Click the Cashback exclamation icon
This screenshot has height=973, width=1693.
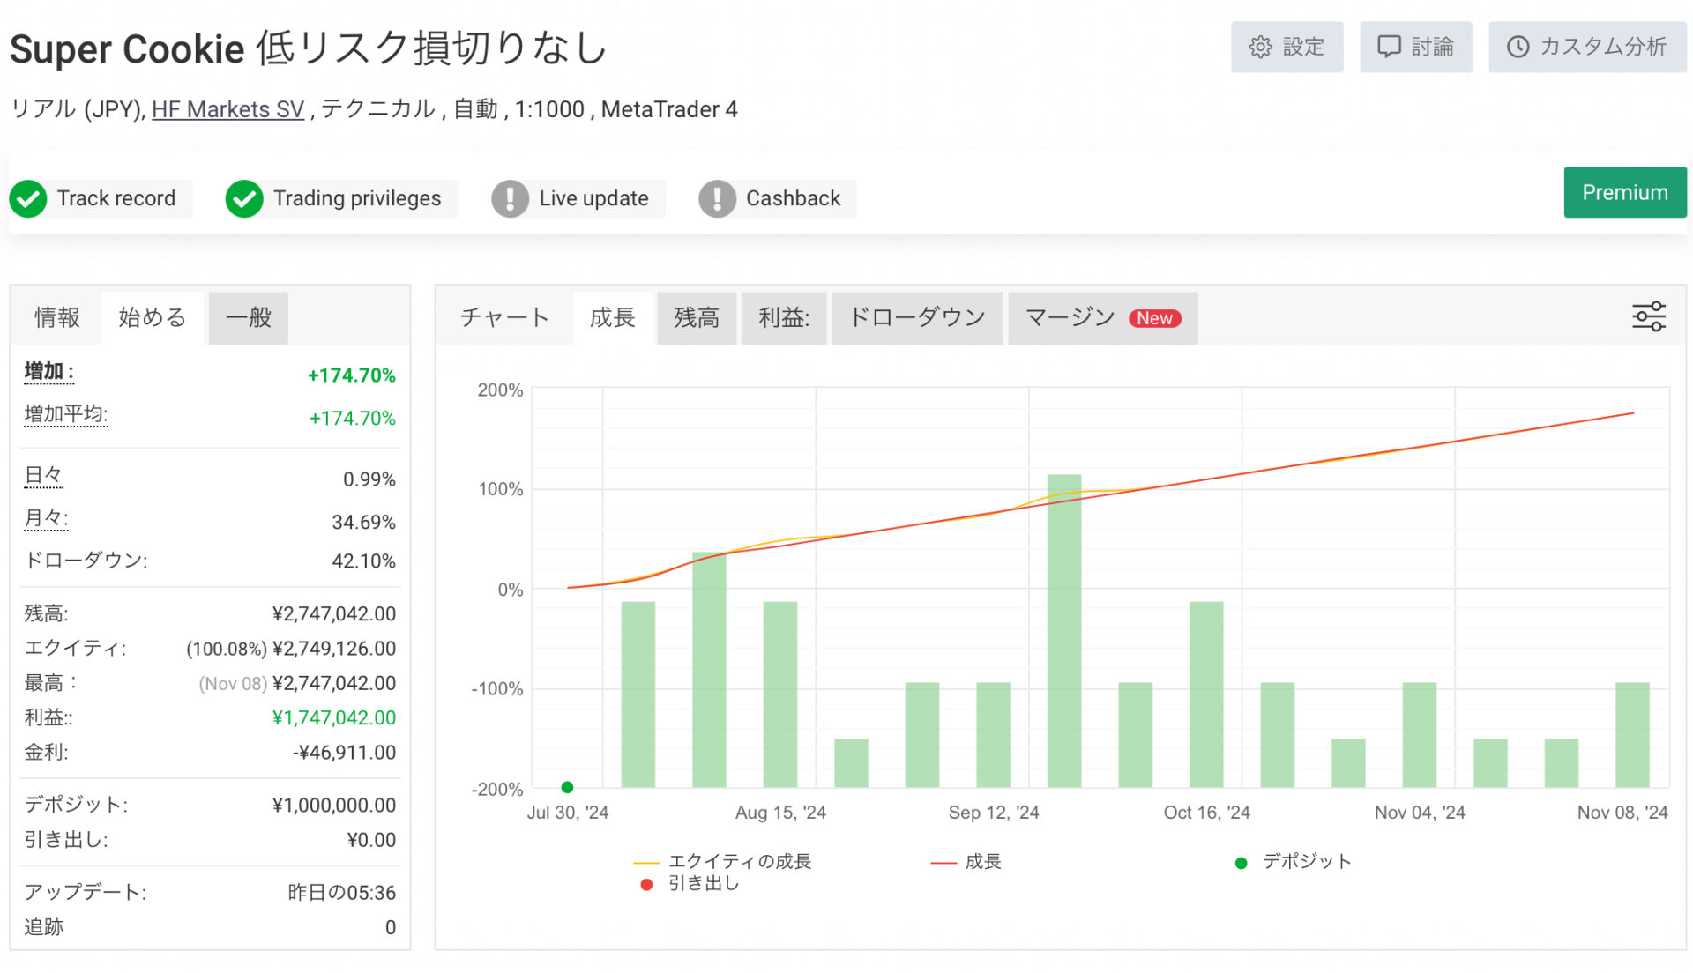pyautogui.click(x=717, y=198)
